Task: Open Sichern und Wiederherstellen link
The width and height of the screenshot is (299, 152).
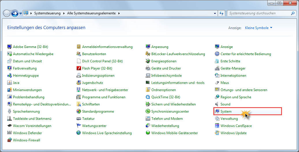Action: click(174, 104)
